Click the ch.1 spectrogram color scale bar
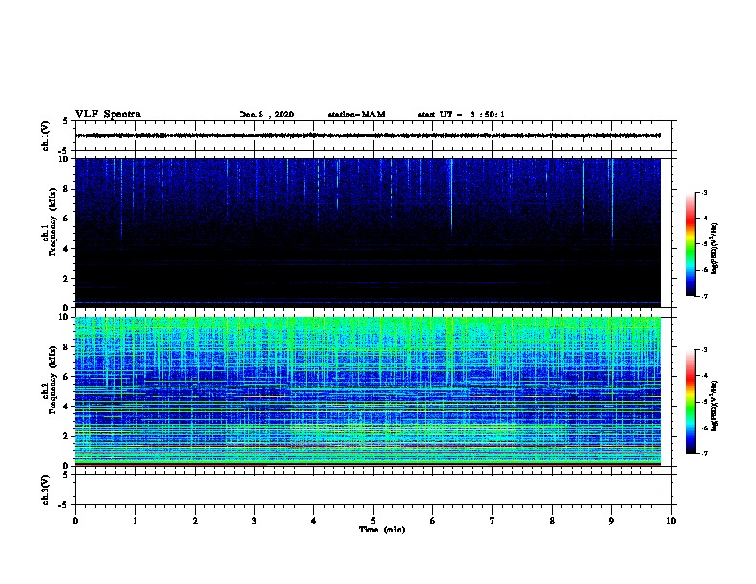Screen dimensions: 756x584 click(690, 244)
